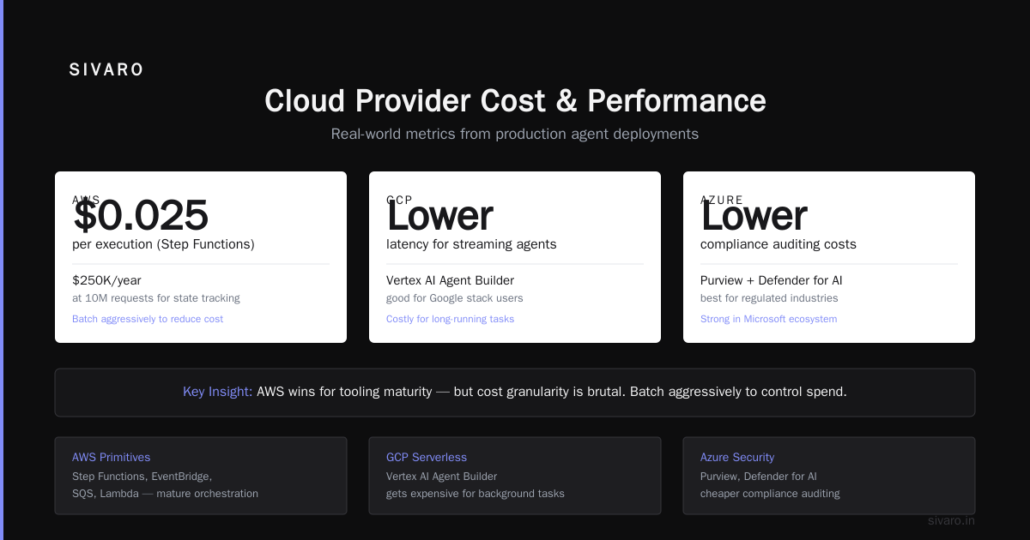The height and width of the screenshot is (540, 1030).
Task: Click 'at 10M requests for state tracking'
Action: click(x=156, y=298)
